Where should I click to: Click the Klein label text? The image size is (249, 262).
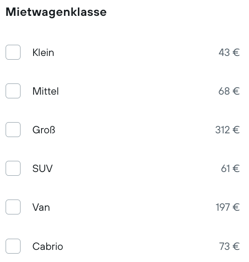tap(43, 53)
